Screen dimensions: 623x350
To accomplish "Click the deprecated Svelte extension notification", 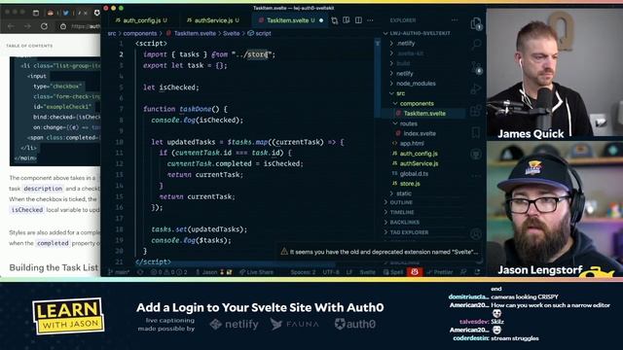I will 380,252.
